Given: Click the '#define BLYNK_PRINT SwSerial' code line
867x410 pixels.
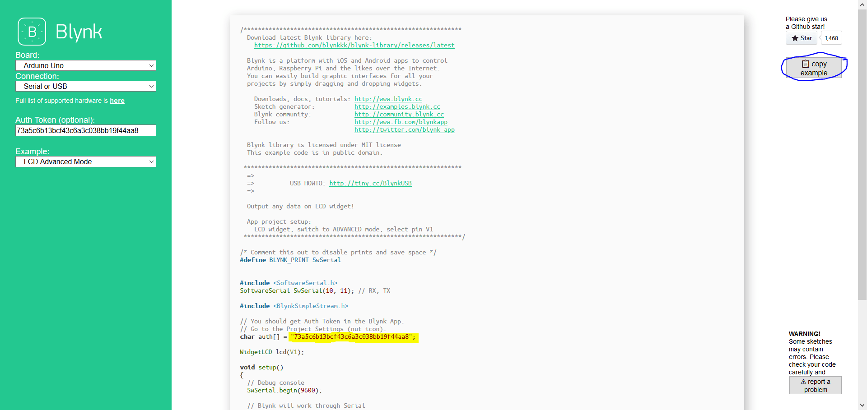Looking at the screenshot, I should click(290, 260).
